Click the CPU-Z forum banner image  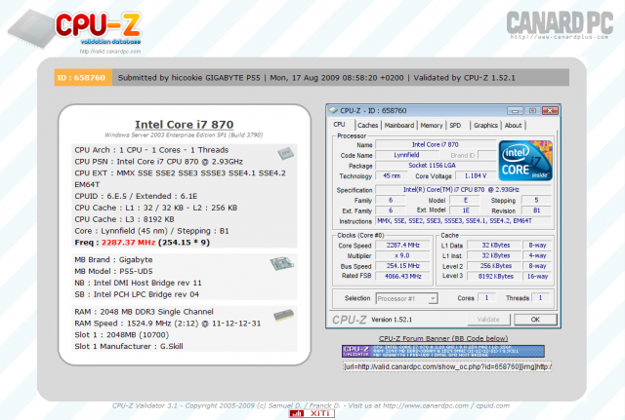[442, 351]
